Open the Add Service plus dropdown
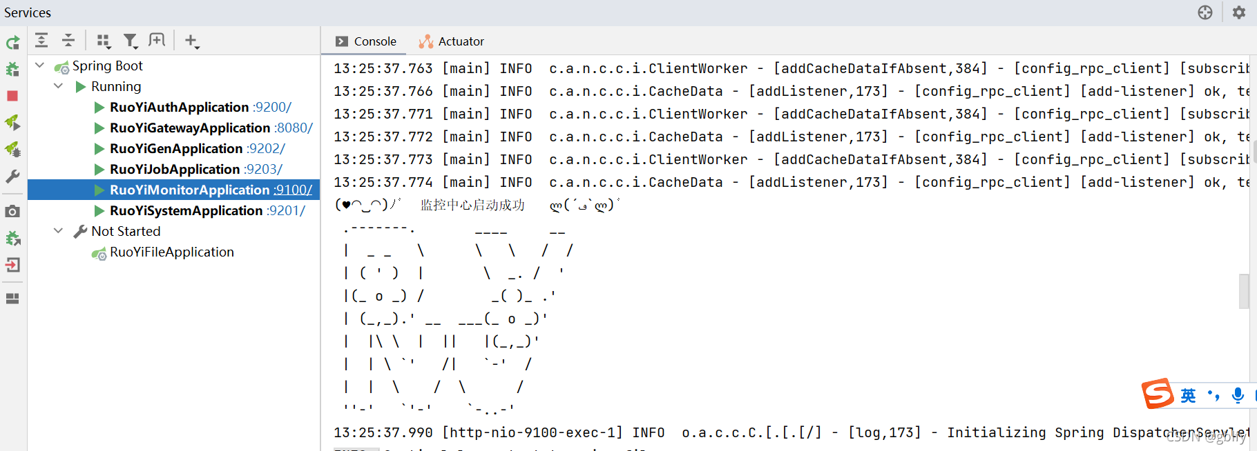This screenshot has height=451, width=1257. [192, 41]
